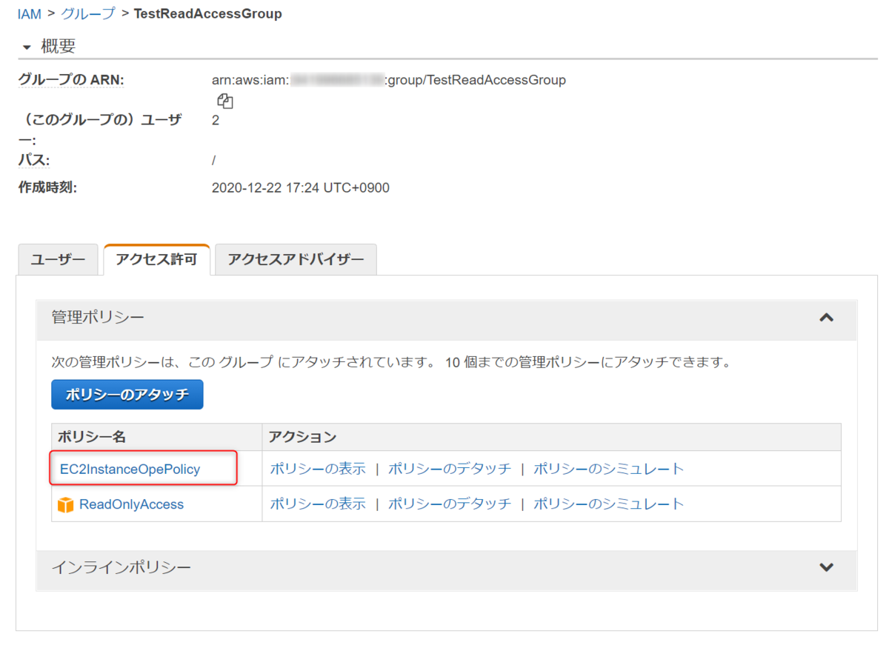
Task: Select the アクセス許可 tab
Action: pyautogui.click(x=156, y=259)
